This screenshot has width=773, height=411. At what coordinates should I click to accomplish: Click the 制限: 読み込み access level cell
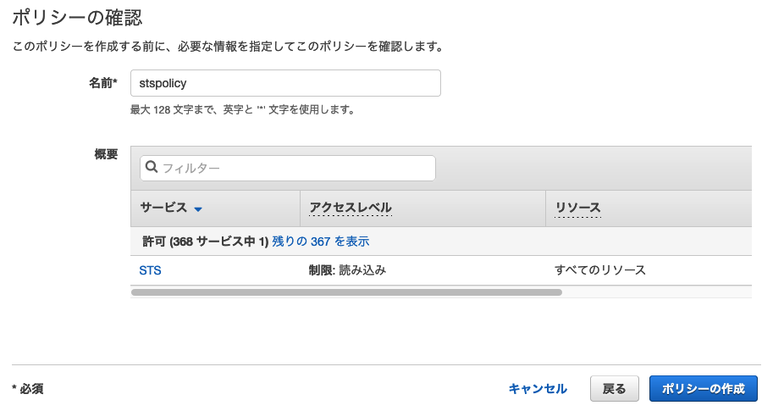pyautogui.click(x=347, y=270)
